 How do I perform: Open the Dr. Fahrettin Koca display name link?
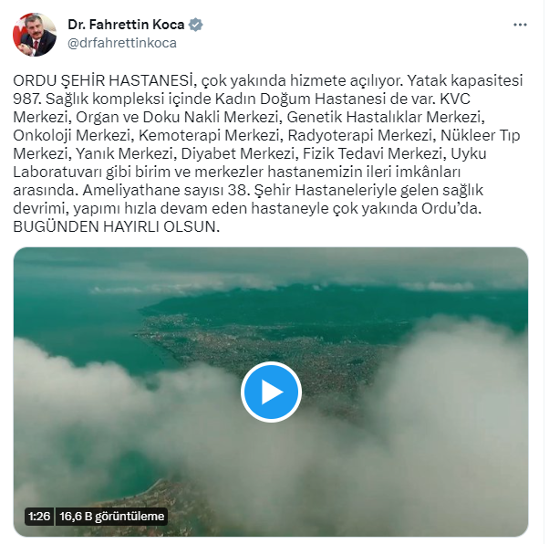tap(126, 25)
